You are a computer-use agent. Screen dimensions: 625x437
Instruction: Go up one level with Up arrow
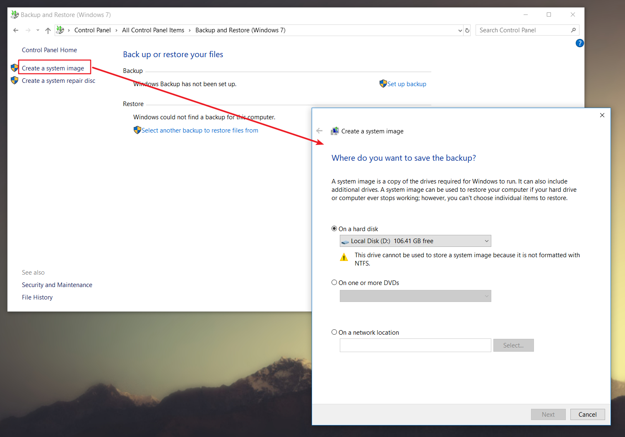(x=48, y=30)
